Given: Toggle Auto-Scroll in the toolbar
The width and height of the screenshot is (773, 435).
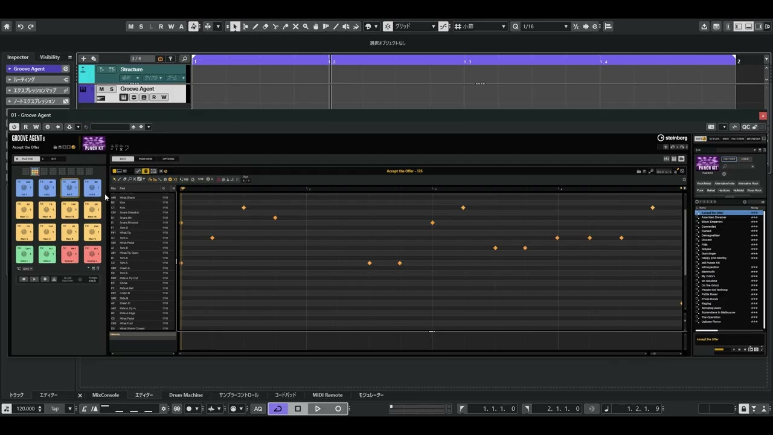Looking at the screenshot, I should (x=208, y=27).
